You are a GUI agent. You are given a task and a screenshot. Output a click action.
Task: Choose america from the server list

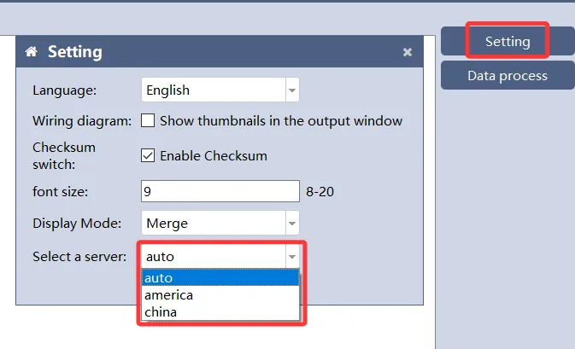tap(220, 295)
